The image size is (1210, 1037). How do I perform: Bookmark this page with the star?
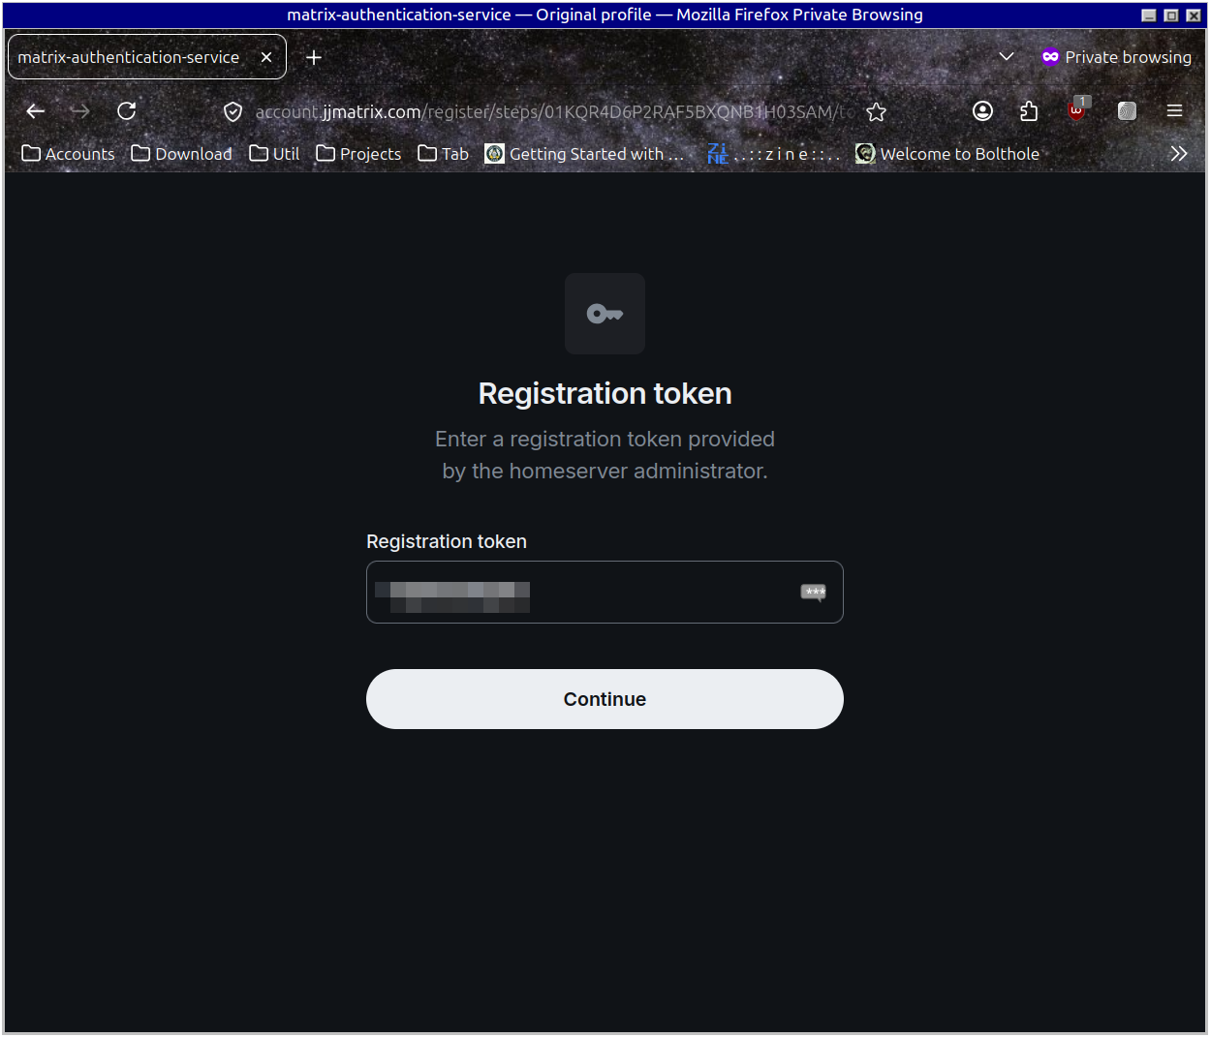[x=877, y=112]
